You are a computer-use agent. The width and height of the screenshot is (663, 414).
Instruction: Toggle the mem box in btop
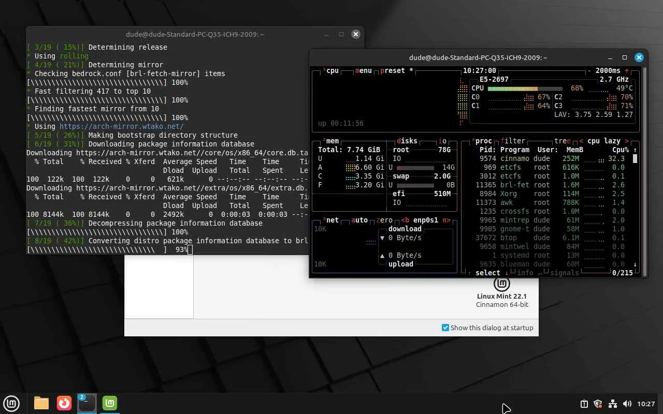(x=330, y=141)
